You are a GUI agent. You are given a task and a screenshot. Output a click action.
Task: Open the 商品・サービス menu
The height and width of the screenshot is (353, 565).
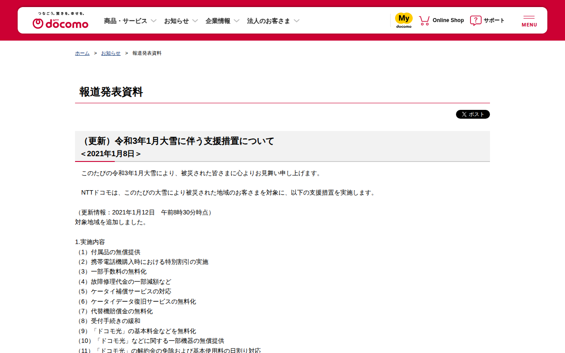click(125, 21)
